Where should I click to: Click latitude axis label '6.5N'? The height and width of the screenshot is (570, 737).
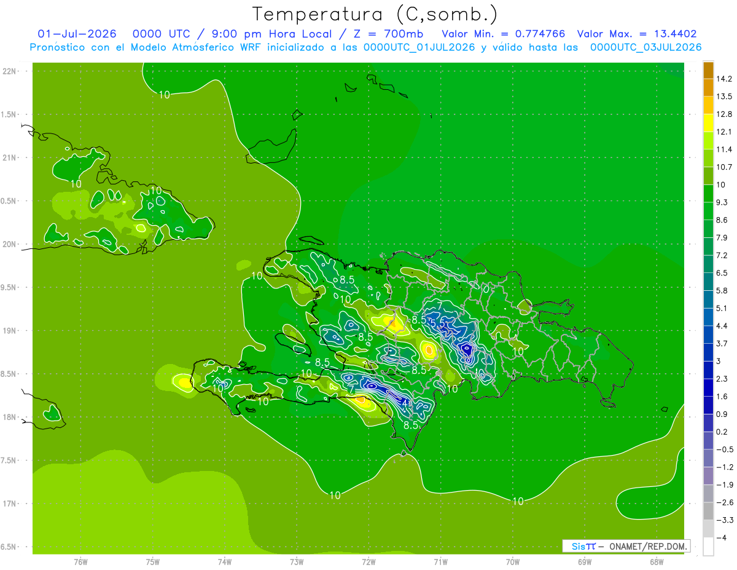(9, 547)
